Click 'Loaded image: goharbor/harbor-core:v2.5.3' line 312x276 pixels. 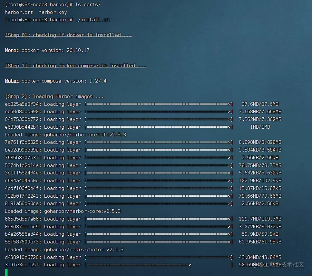[63, 211]
